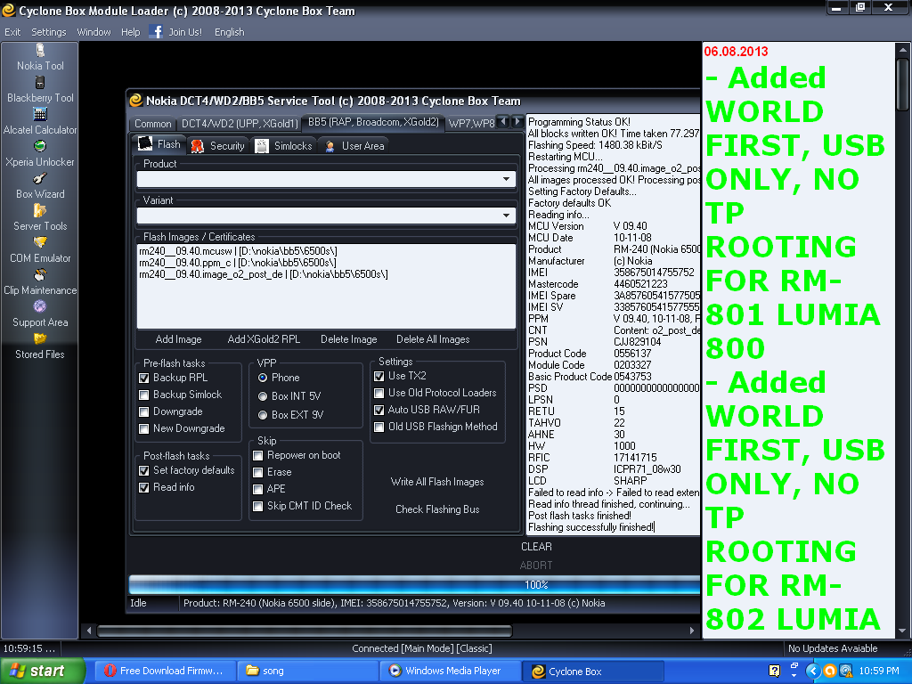Switch to the Security tab
The width and height of the screenshot is (912, 684).
217,146
